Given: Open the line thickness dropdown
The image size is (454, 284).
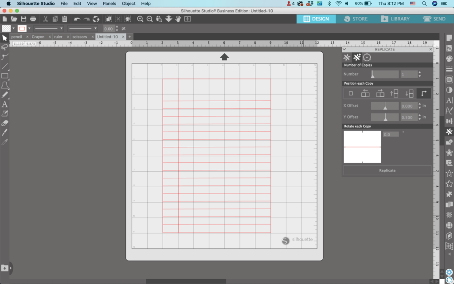Looking at the screenshot, I should click(x=82, y=28).
